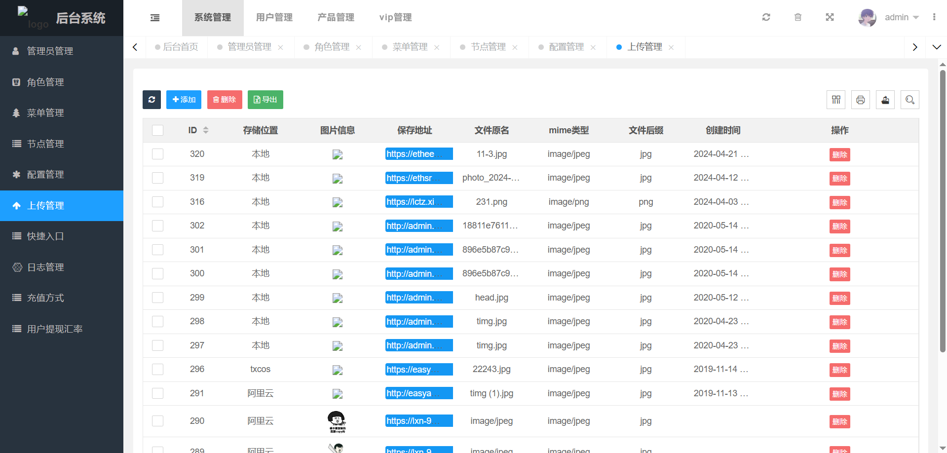Click the refresh icon in top header
Screen dimensions: 947x453
click(766, 17)
